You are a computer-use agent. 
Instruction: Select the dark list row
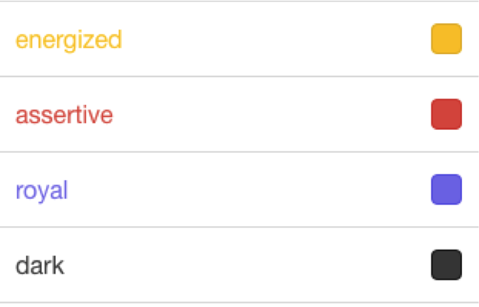coord(239,265)
